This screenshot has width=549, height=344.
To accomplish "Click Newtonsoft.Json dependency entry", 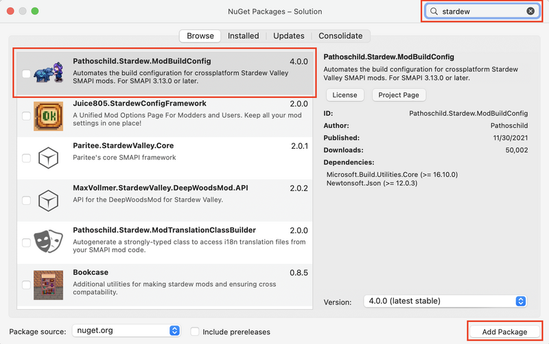I will [372, 183].
